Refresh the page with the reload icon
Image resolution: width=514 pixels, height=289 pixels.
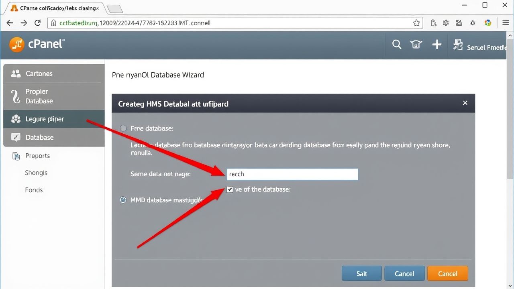tap(37, 22)
